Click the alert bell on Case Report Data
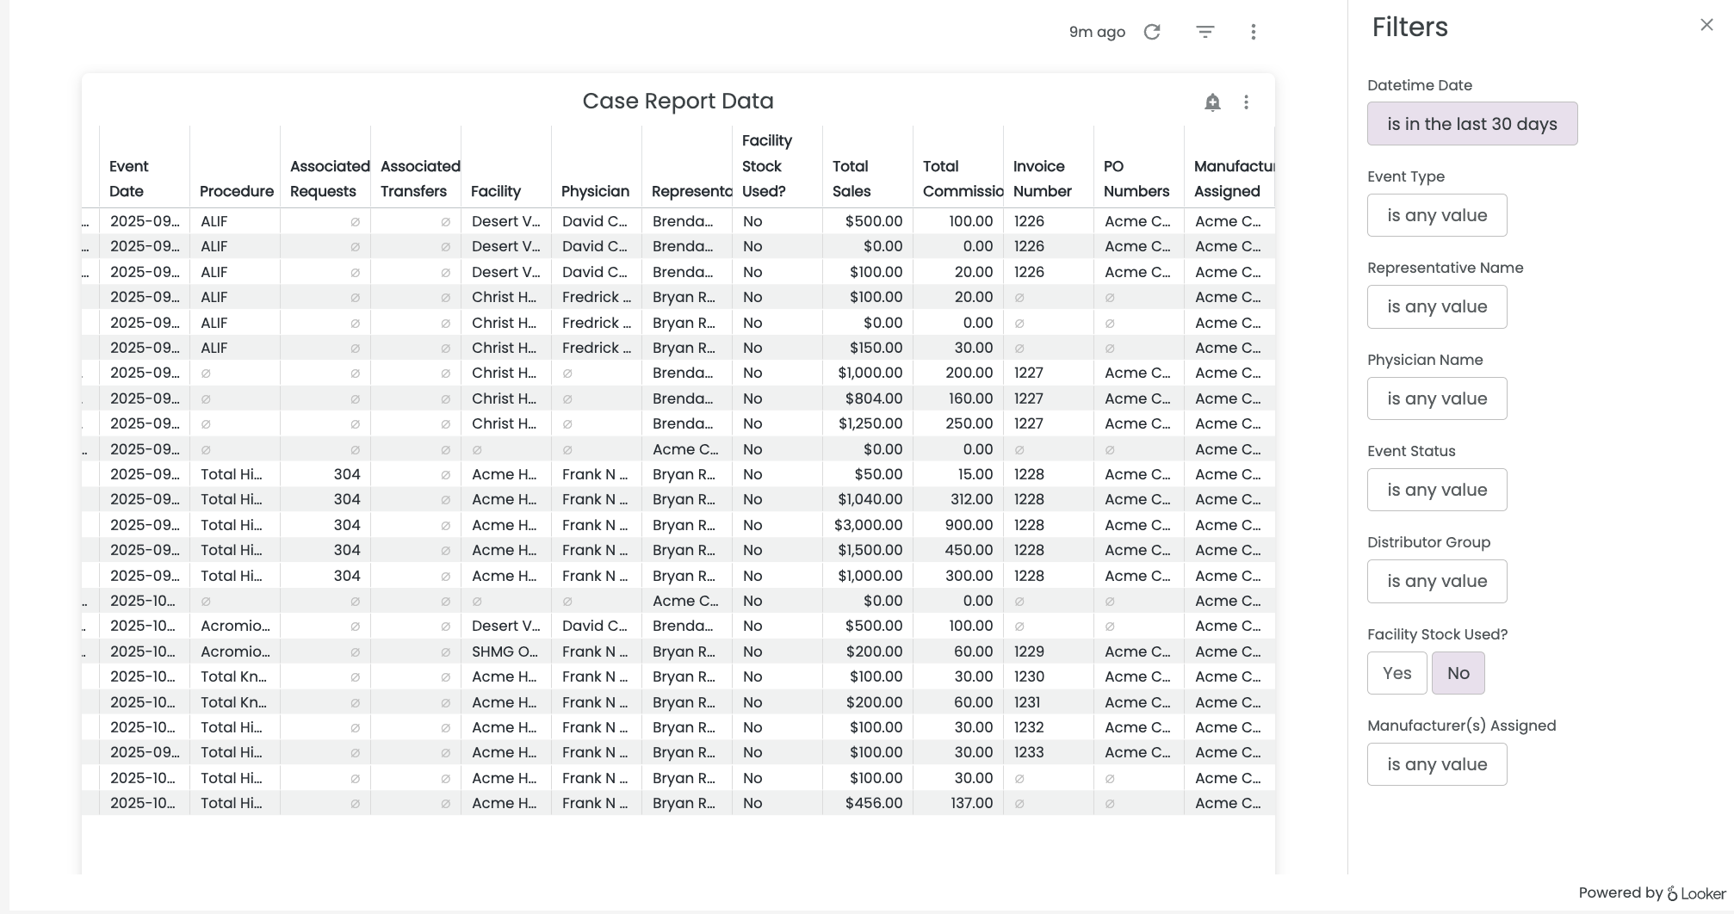 pyautogui.click(x=1212, y=102)
